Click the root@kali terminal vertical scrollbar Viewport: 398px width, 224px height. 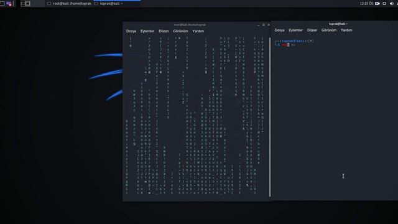pos(269,117)
